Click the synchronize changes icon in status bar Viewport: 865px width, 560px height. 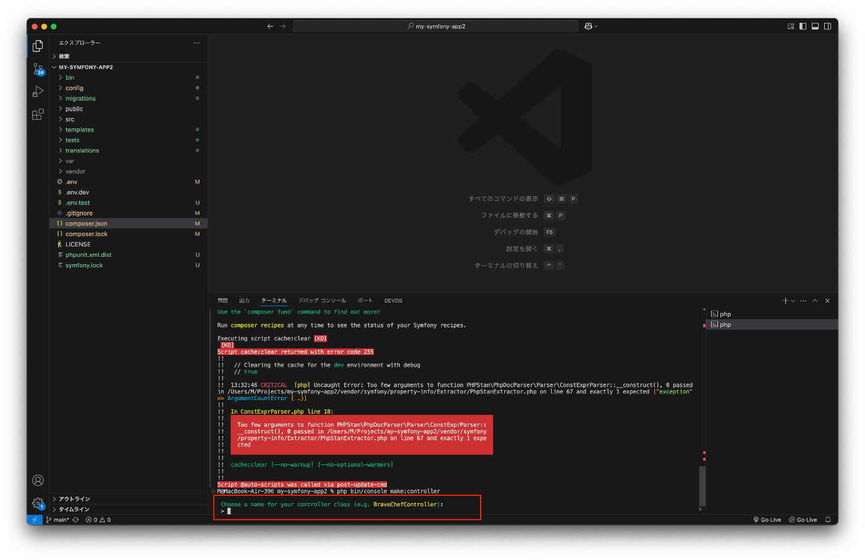[75, 520]
